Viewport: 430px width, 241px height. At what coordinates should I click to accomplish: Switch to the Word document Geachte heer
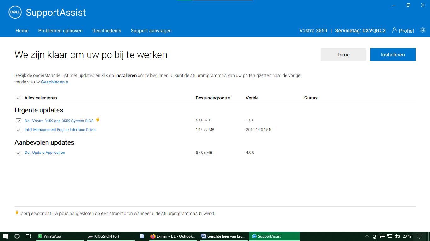224,236
